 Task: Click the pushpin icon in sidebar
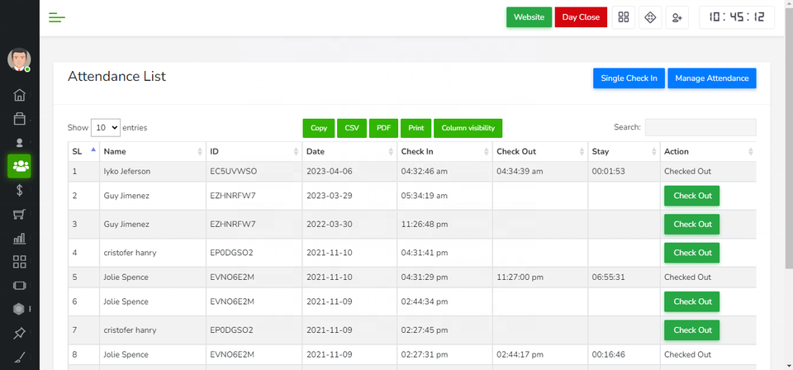pos(20,334)
